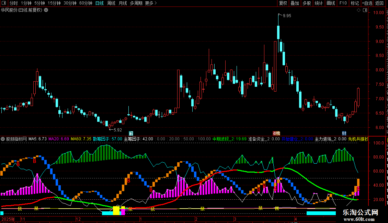This screenshot has height=223, width=388.
Task: Click the 2025年 date axis label
Action: (8, 219)
